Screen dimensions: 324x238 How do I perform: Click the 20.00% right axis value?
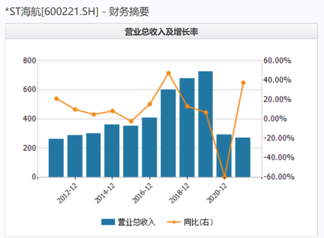point(277,99)
